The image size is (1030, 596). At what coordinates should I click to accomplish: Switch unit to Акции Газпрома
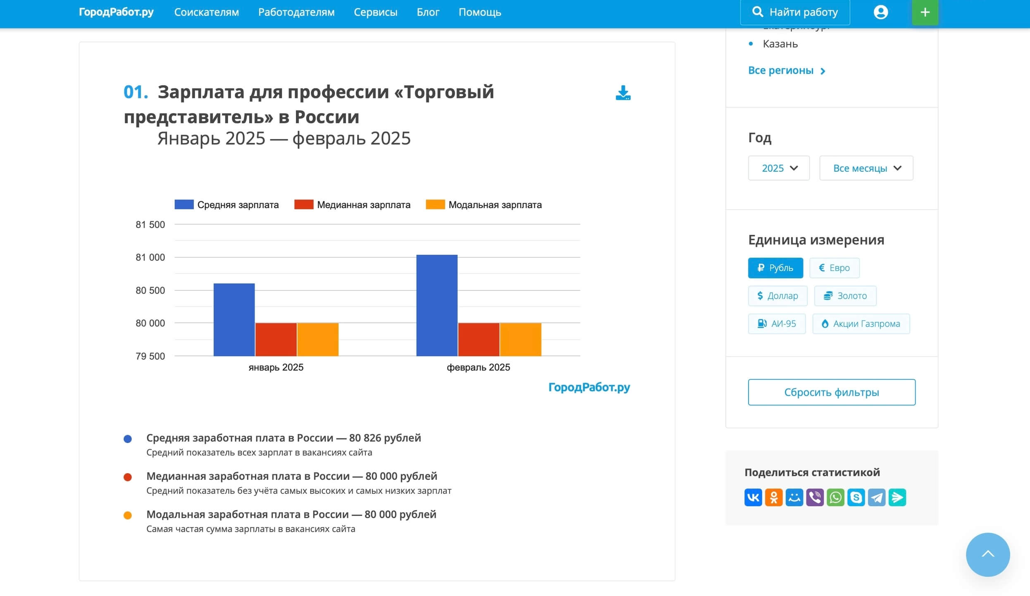pos(861,324)
